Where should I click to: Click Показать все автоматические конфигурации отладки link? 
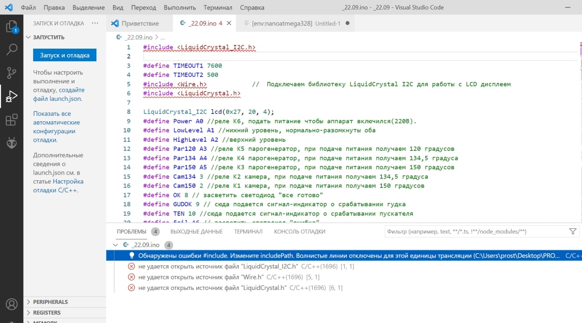point(56,127)
